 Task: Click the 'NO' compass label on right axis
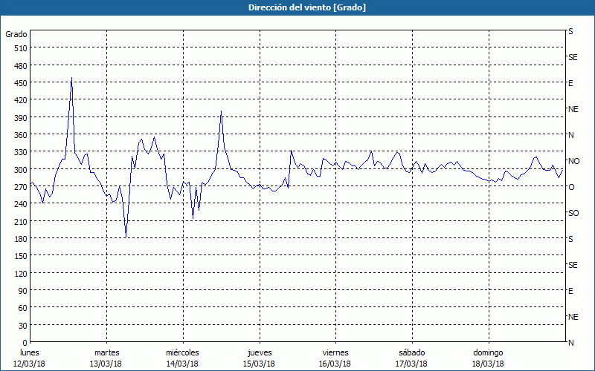coord(573,161)
